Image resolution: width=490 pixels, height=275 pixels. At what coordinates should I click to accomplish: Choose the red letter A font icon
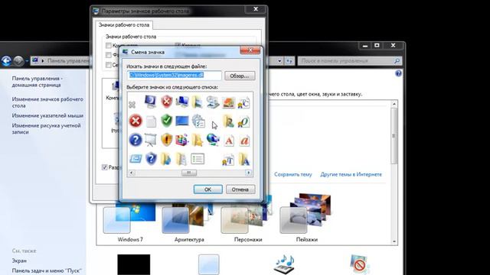coord(229,141)
